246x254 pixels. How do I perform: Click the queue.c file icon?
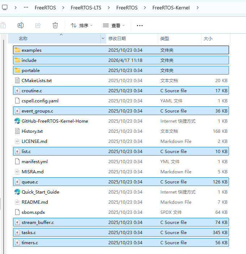coord(17,182)
